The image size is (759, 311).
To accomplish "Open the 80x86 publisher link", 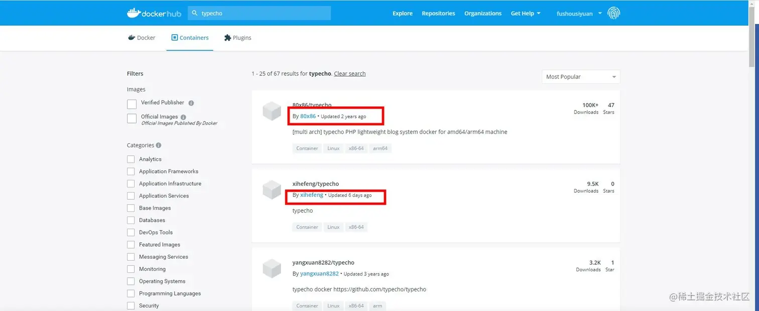I will [x=308, y=116].
